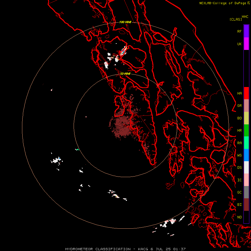Click the HYDROMETEOR CLASSIFICATION title text
251x251 pixels.
[98, 249]
